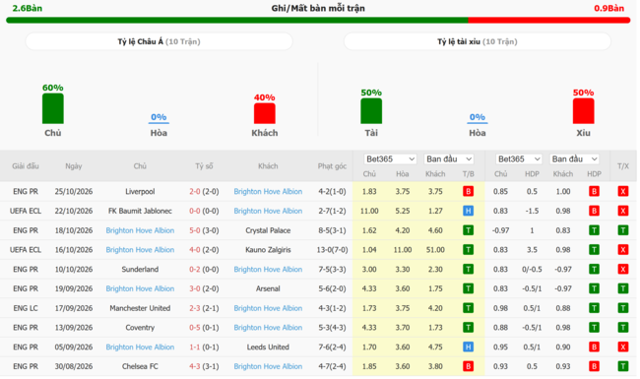This screenshot has height=379, width=640.
Task: Click the green T badge in Coventry row T/B column
Action: (x=468, y=328)
